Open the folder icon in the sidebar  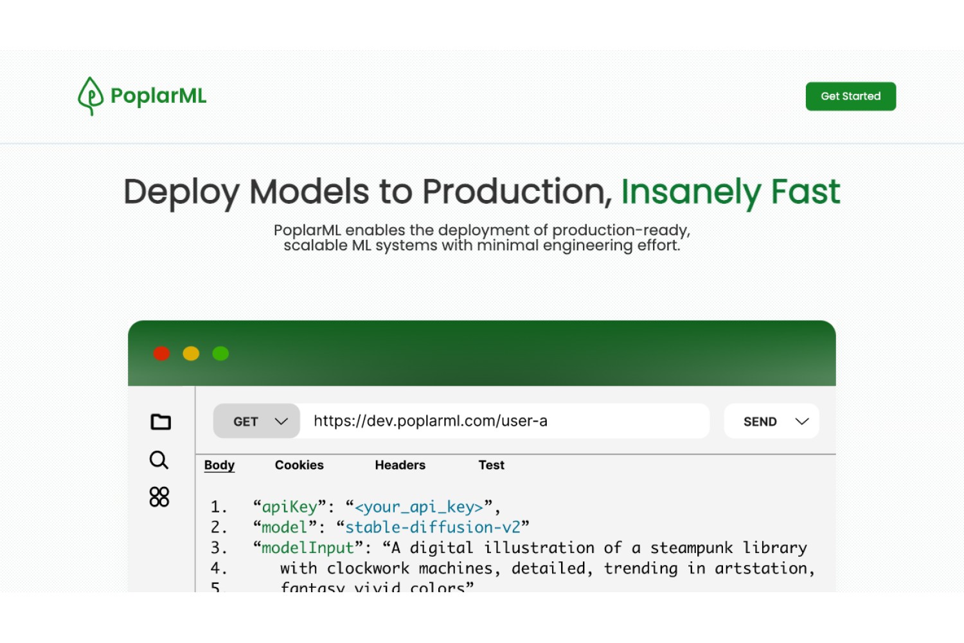(x=161, y=421)
